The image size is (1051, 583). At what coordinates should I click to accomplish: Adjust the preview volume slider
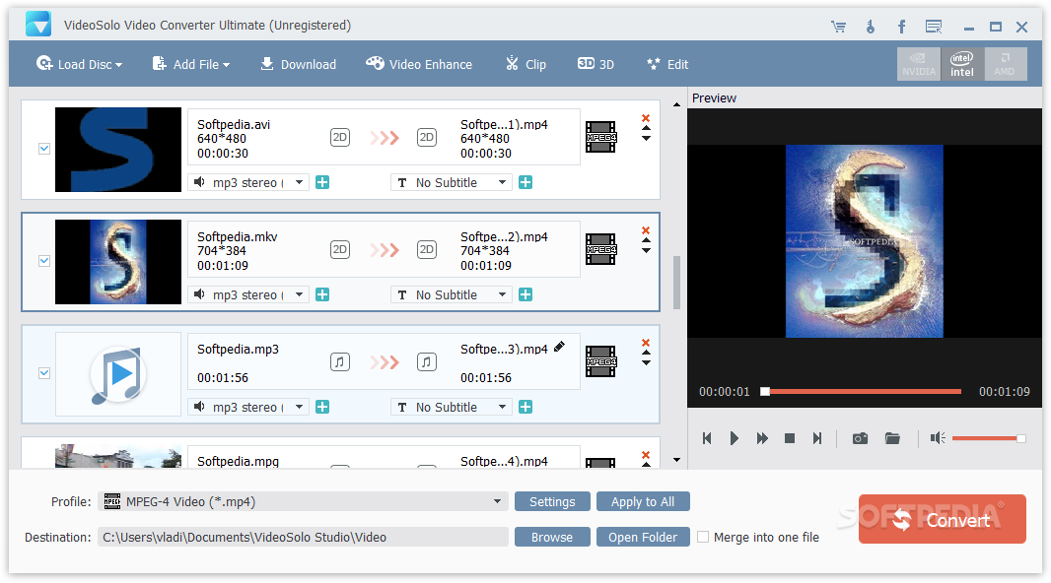coord(989,438)
